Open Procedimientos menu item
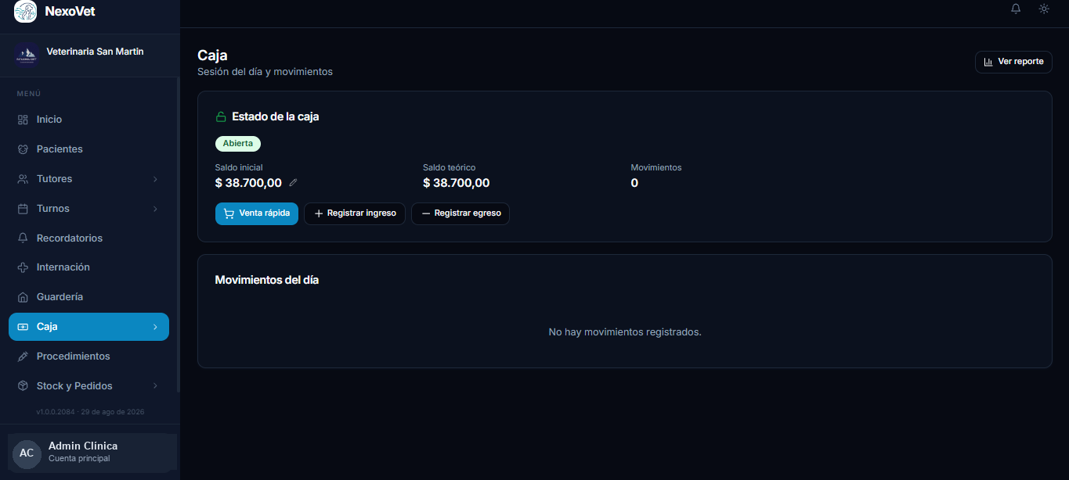The width and height of the screenshot is (1069, 480). 88,356
